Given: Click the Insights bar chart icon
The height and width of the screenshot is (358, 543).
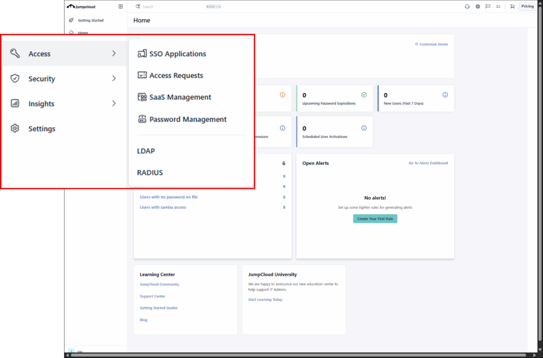Looking at the screenshot, I should [15, 103].
